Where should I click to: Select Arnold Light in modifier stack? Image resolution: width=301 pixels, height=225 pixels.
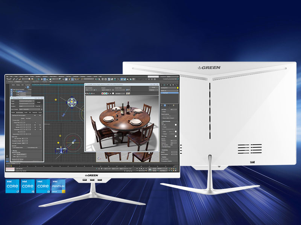pos(170,93)
